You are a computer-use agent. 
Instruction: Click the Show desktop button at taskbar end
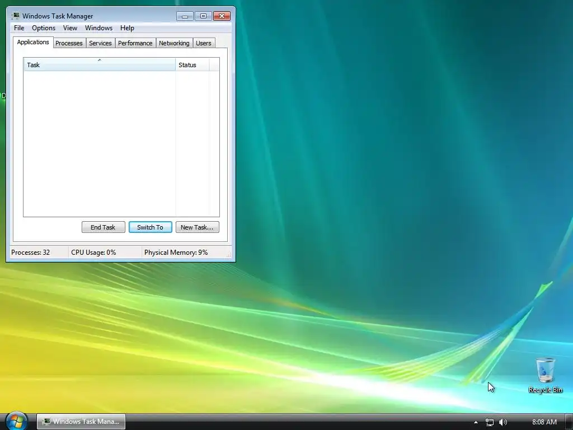tap(569, 422)
